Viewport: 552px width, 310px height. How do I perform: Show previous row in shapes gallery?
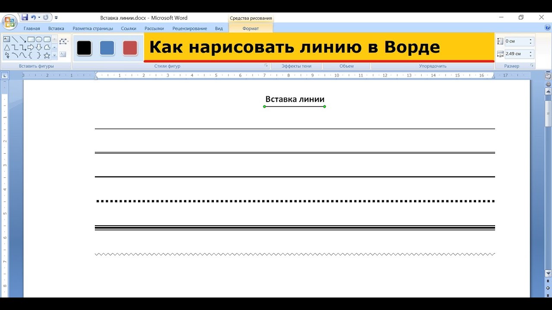point(54,39)
